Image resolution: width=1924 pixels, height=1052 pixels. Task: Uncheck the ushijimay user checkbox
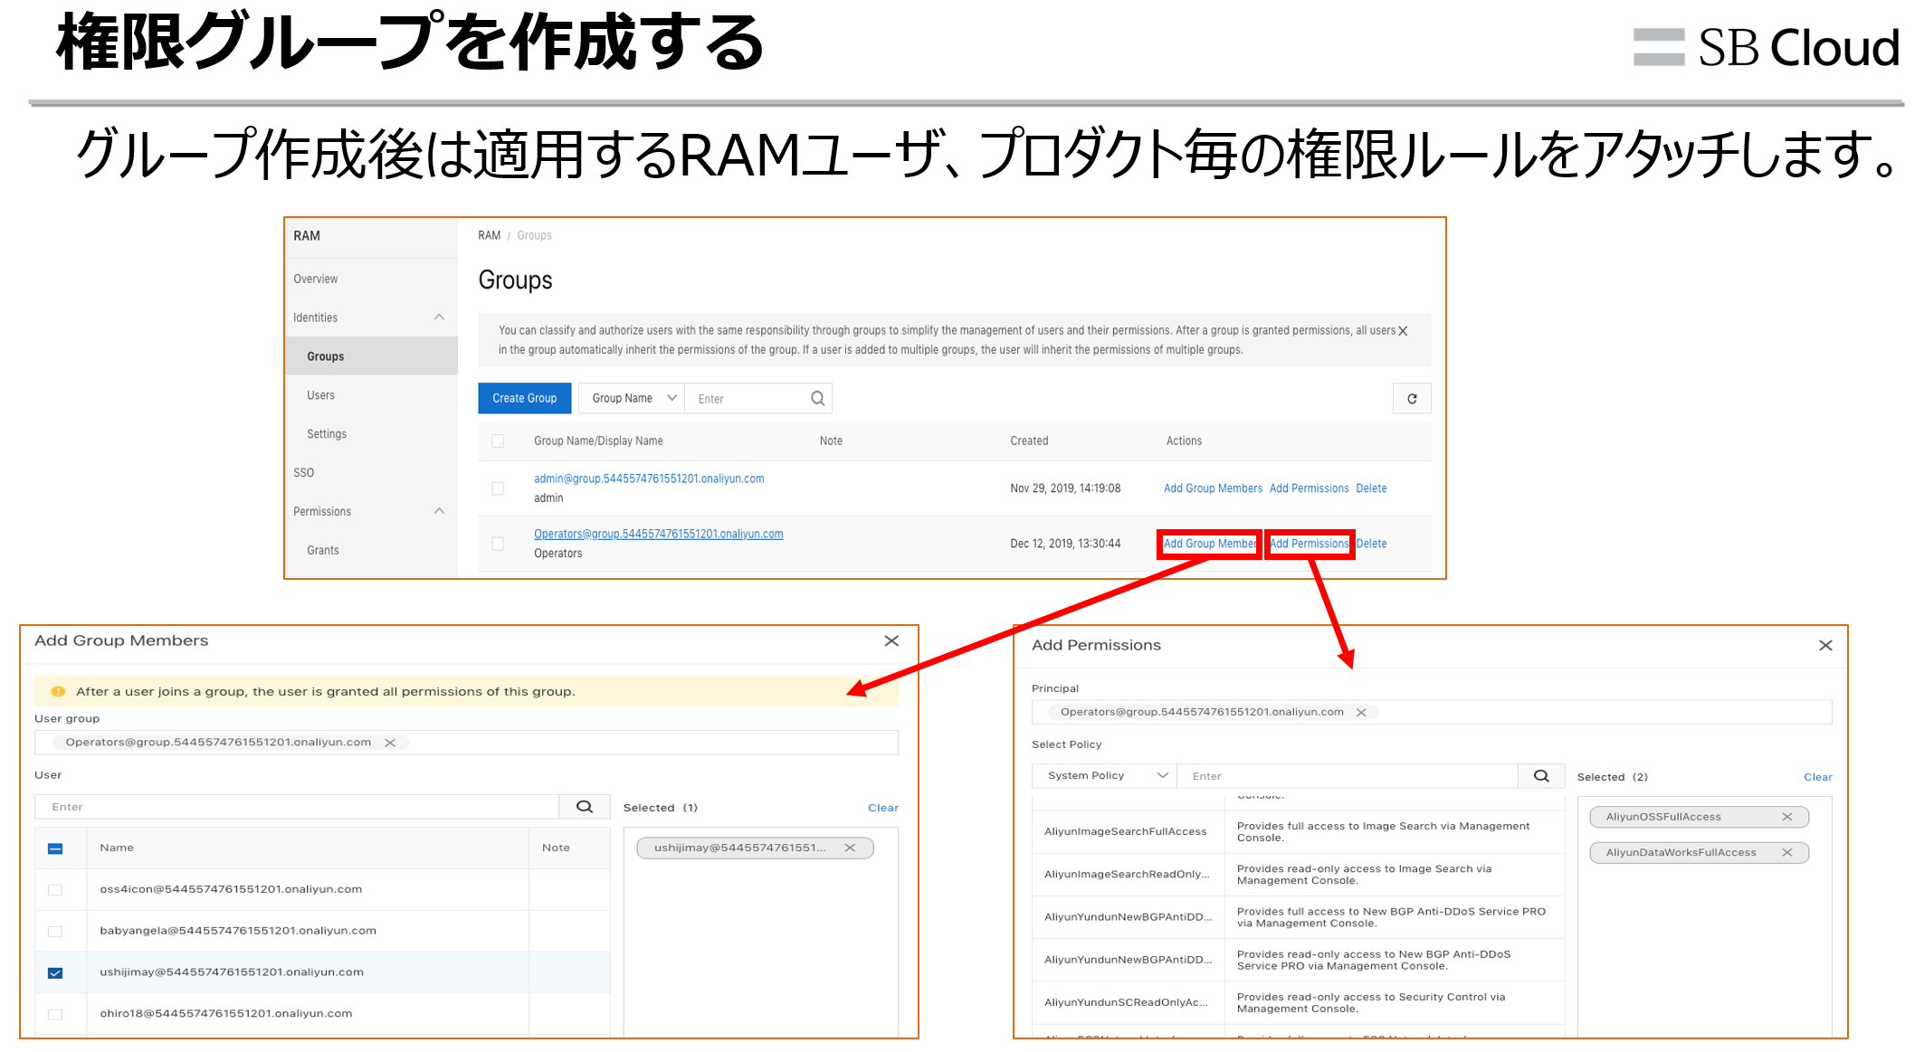(55, 972)
